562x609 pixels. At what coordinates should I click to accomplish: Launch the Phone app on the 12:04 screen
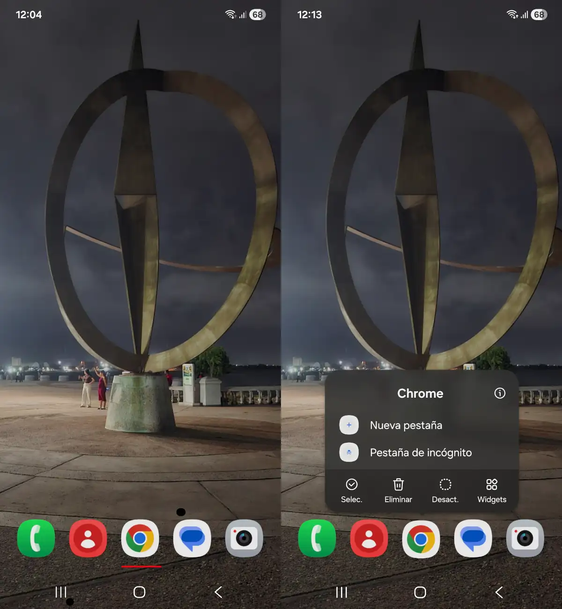tap(36, 539)
